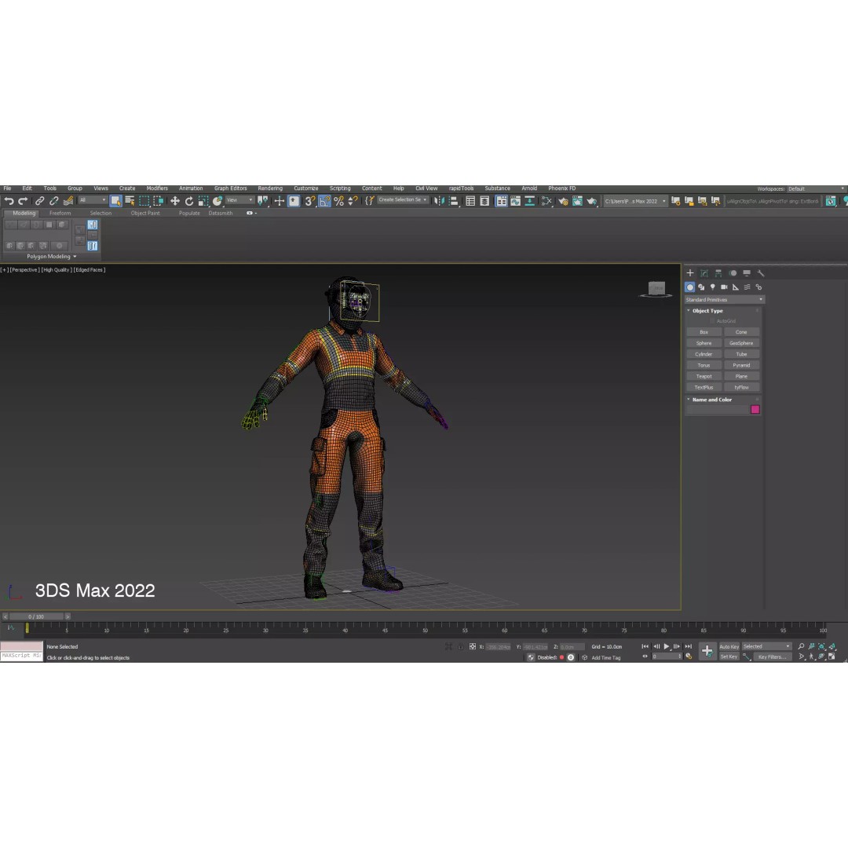
Task: Open the Scripting menu
Action: [x=340, y=188]
